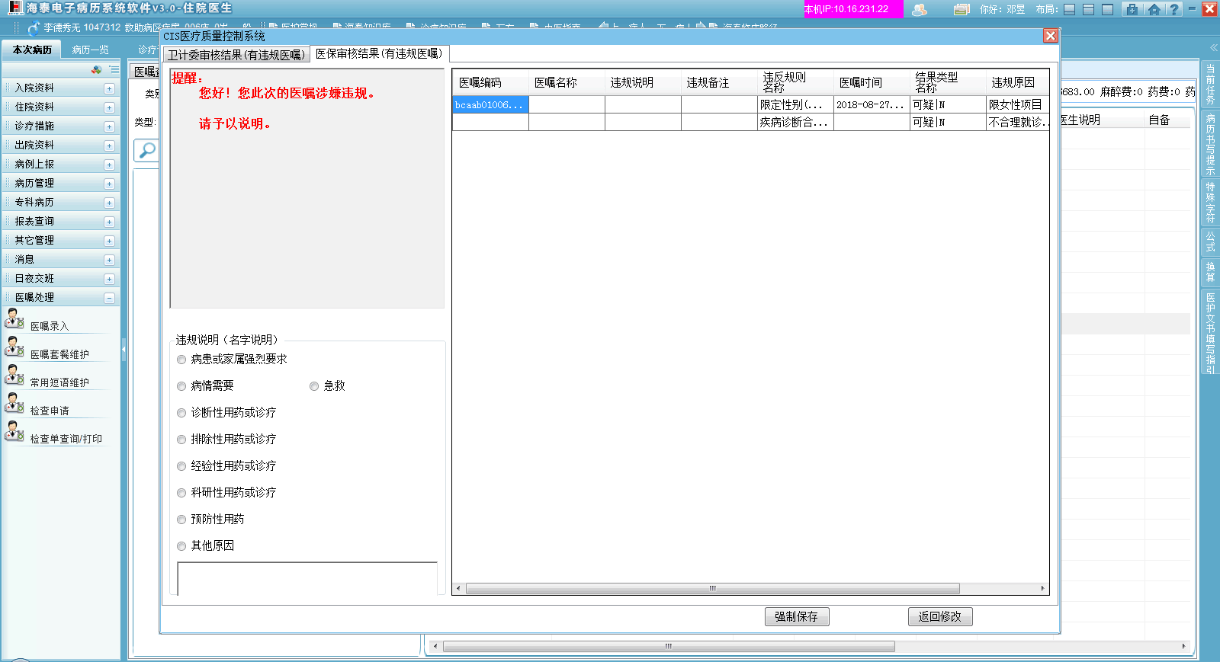Click the main window horizontal scrollbar thumb
1220x662 pixels.
(669, 646)
